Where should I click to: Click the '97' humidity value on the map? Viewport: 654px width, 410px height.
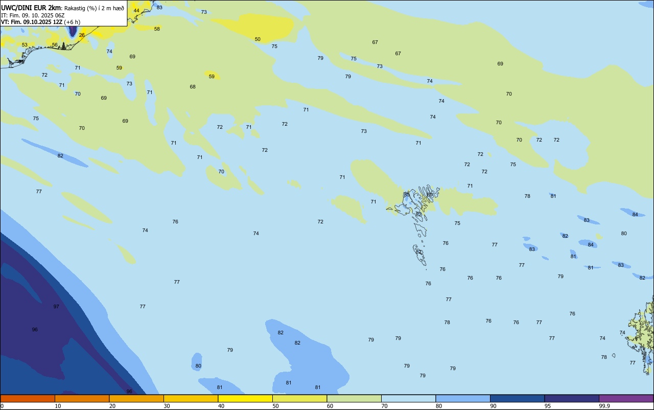(x=56, y=307)
